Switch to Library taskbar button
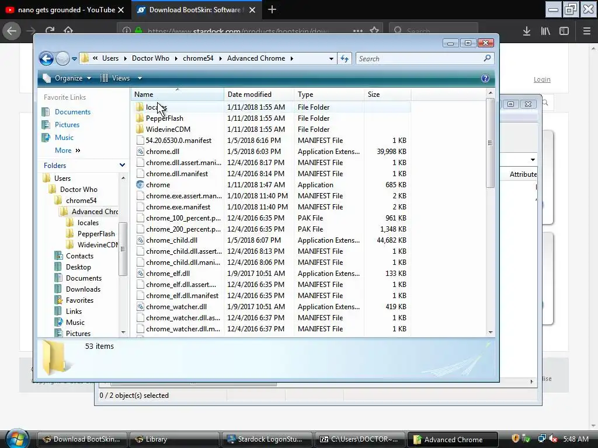 pos(174,439)
